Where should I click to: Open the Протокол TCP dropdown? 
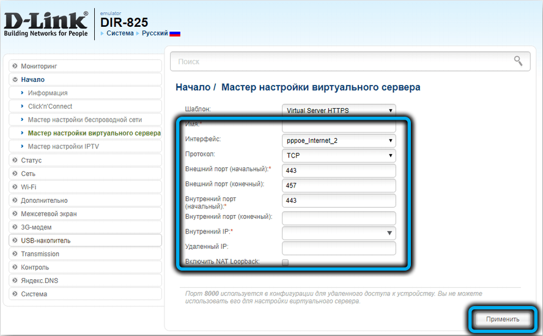click(x=339, y=156)
